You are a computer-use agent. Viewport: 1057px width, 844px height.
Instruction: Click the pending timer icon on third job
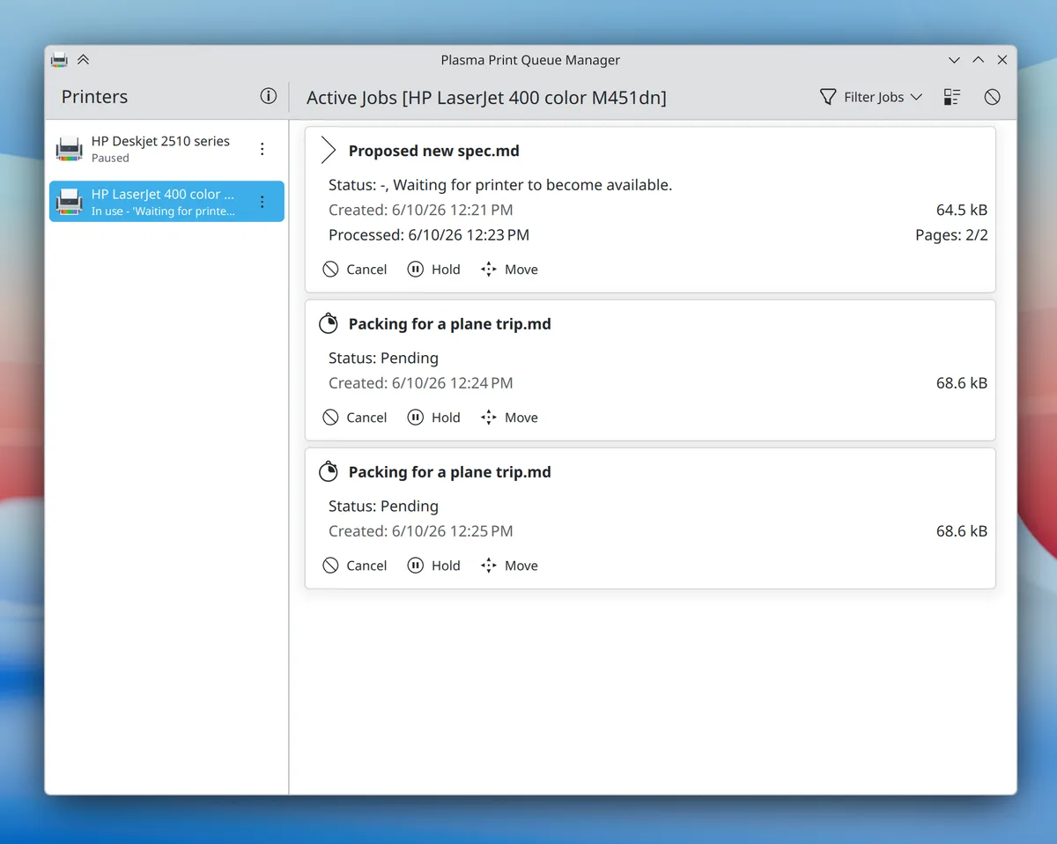328,471
